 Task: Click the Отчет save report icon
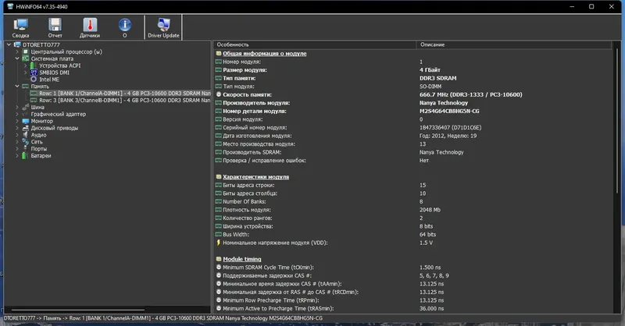[55, 28]
